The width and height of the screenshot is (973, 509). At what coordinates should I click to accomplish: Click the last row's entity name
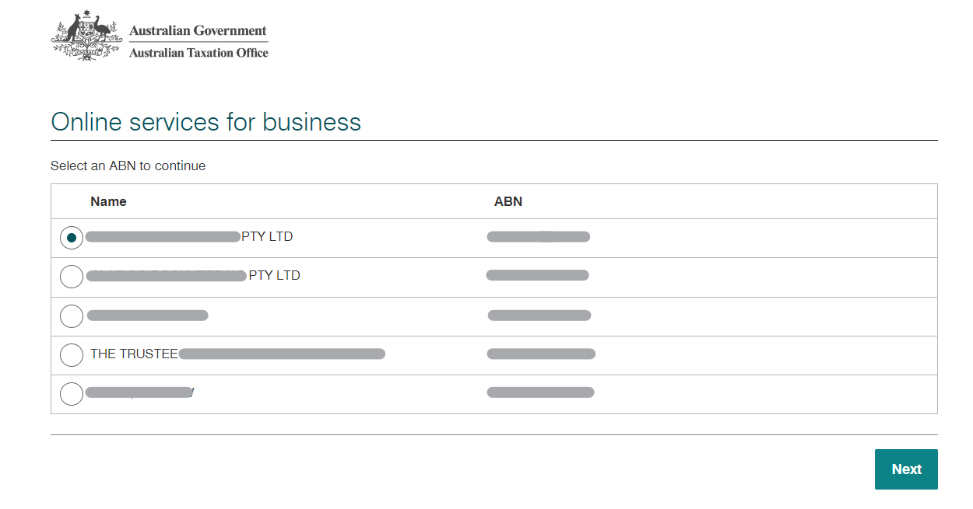tap(140, 392)
